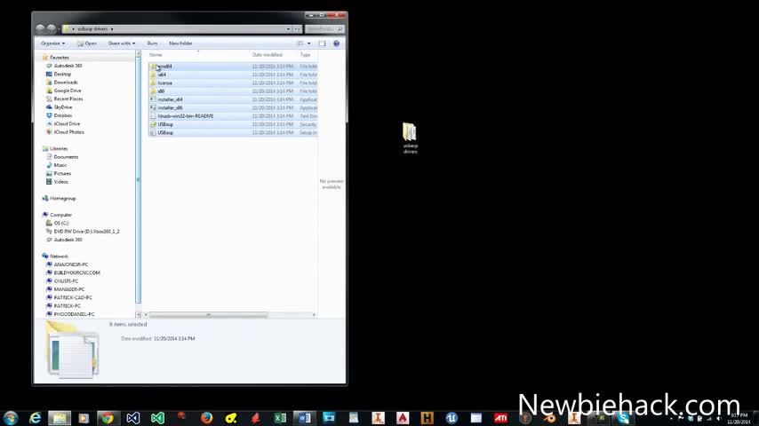
Task: Open BUILDYOURCNCCOM network computer
Action: (x=76, y=272)
